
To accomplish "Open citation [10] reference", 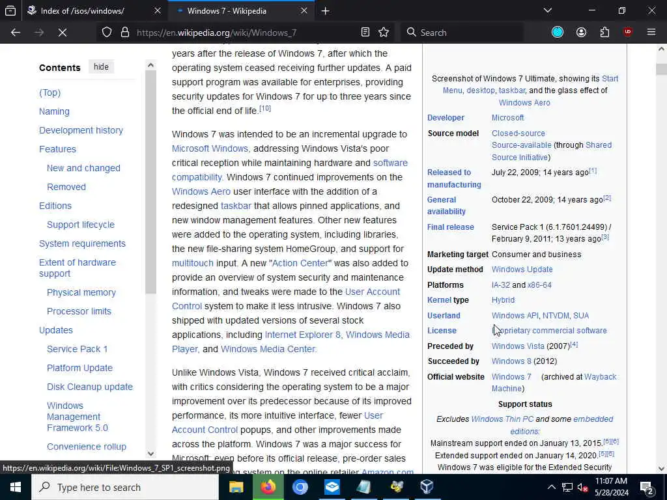I will pyautogui.click(x=265, y=109).
